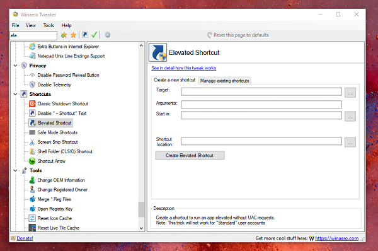Select Notepad Unix Line Endings Support
This screenshot has width=378, height=251.
(71, 56)
